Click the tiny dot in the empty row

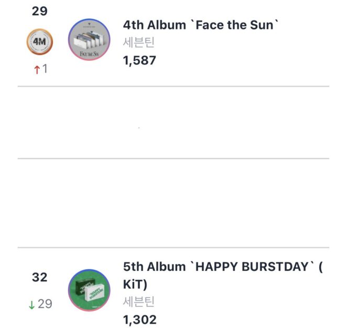coord(138,128)
